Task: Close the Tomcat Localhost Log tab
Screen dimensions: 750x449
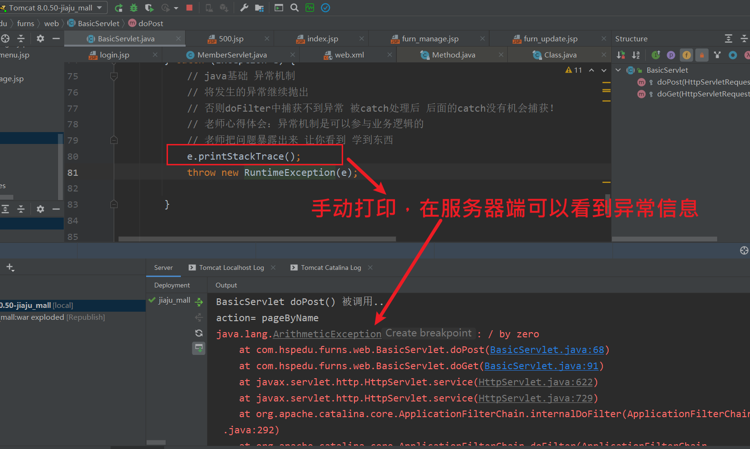Action: pyautogui.click(x=273, y=267)
